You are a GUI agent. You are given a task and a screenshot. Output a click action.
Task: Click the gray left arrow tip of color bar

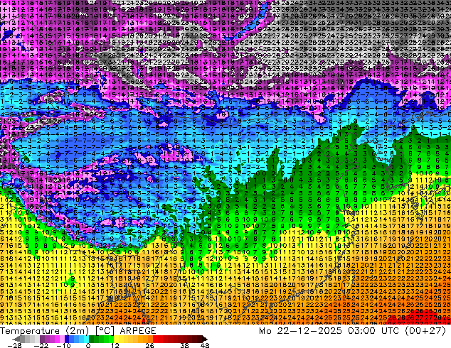tap(16, 339)
